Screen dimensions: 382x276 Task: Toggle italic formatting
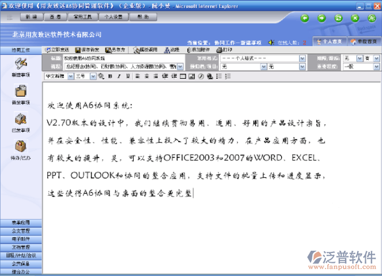tap(119, 76)
